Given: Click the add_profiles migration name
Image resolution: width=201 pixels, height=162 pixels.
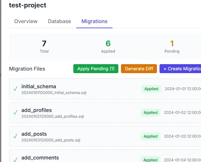Looking at the screenshot, I should click(37, 110).
